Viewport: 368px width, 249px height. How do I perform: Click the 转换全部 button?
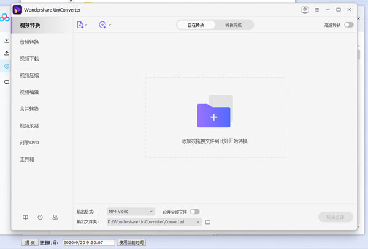(336, 217)
